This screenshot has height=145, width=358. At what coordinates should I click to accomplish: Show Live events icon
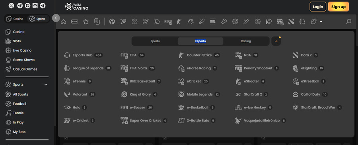tap(75, 22)
